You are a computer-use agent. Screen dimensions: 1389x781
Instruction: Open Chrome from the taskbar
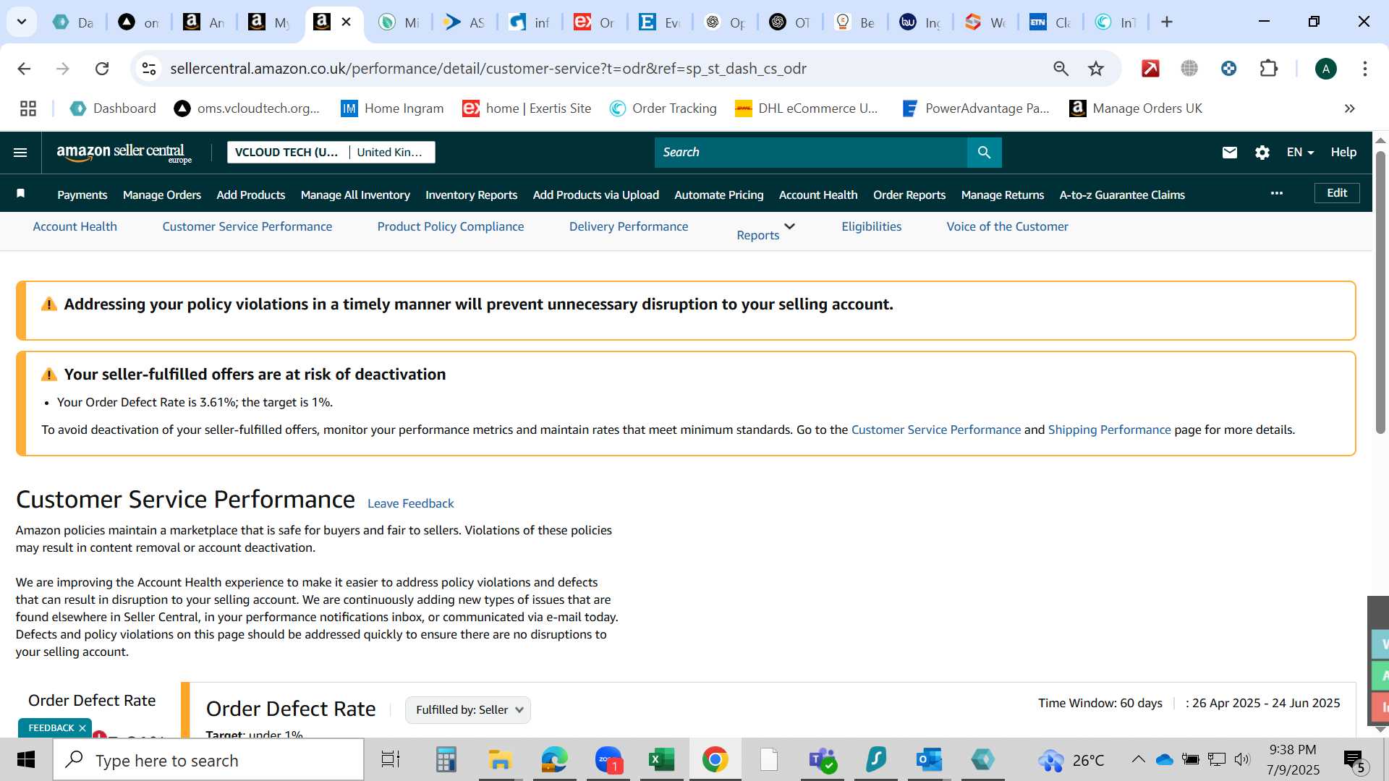(x=715, y=760)
